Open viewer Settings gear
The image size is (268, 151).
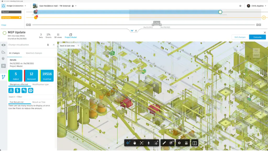(179, 143)
